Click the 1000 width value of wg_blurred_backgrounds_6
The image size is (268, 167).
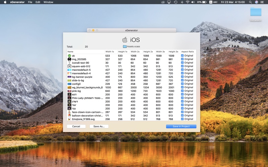coord(108,88)
